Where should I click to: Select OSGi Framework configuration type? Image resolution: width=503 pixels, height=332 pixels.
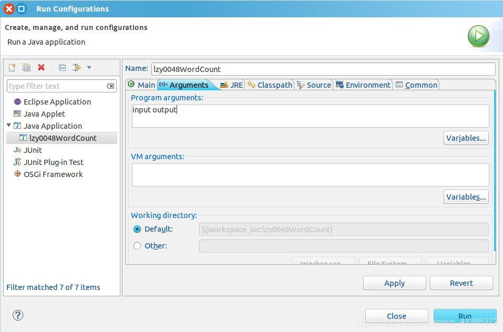pyautogui.click(x=53, y=174)
